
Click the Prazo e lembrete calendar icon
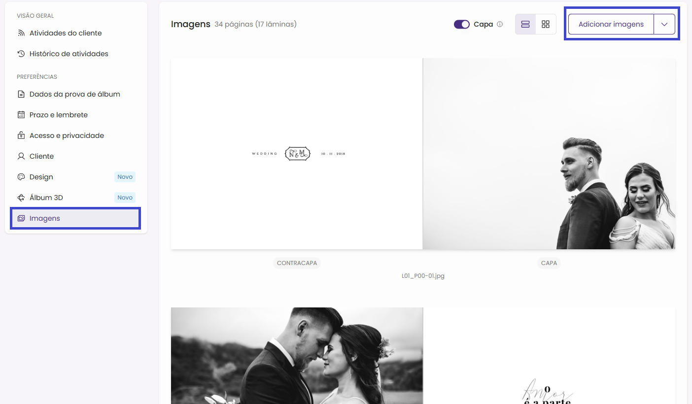pyautogui.click(x=21, y=115)
